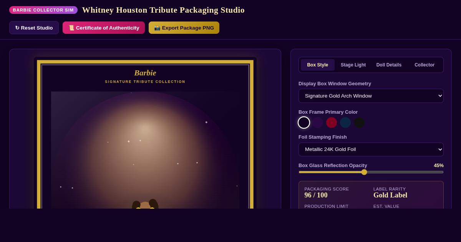
Task: Click the 96 / 100 packaging score value
Action: (316, 195)
